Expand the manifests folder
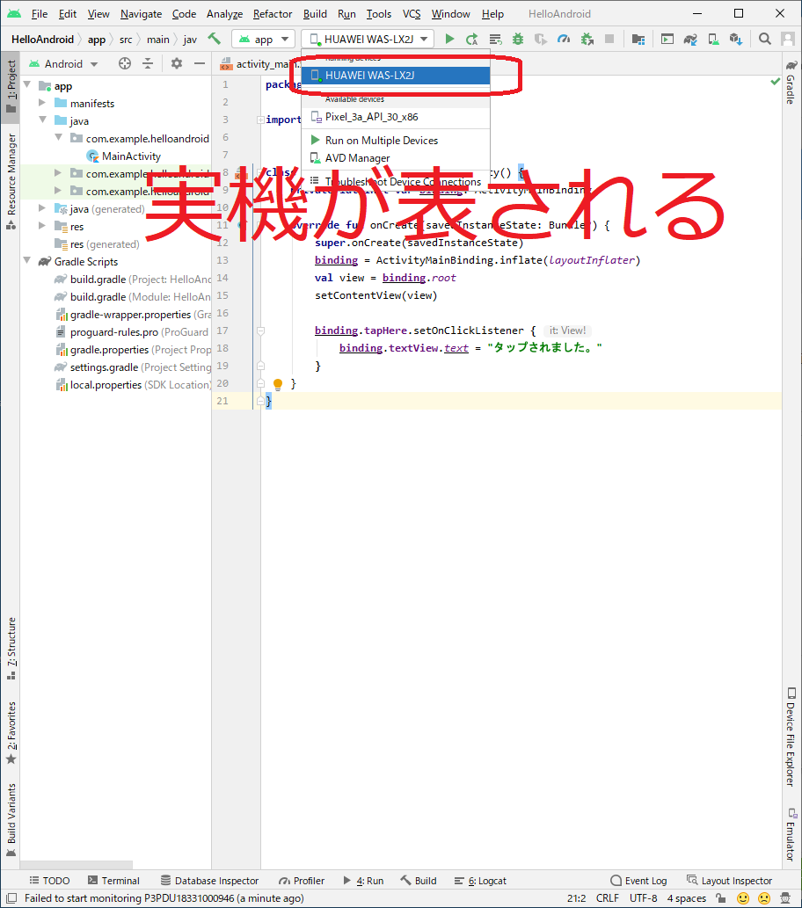This screenshot has width=802, height=908. tap(41, 103)
